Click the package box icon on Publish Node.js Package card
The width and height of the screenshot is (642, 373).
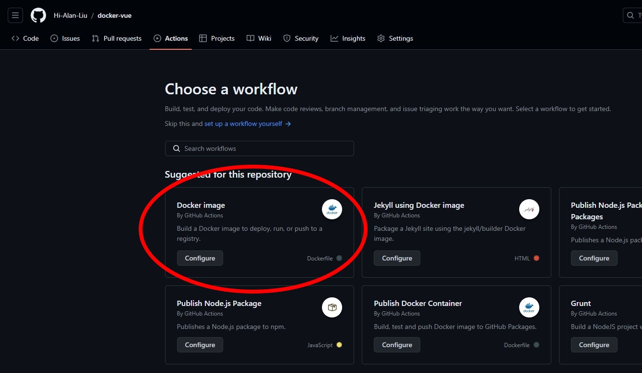click(x=332, y=307)
